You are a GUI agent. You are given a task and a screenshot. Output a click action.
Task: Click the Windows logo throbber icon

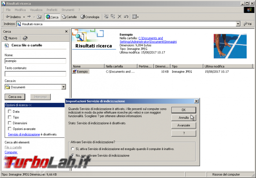(249, 10)
